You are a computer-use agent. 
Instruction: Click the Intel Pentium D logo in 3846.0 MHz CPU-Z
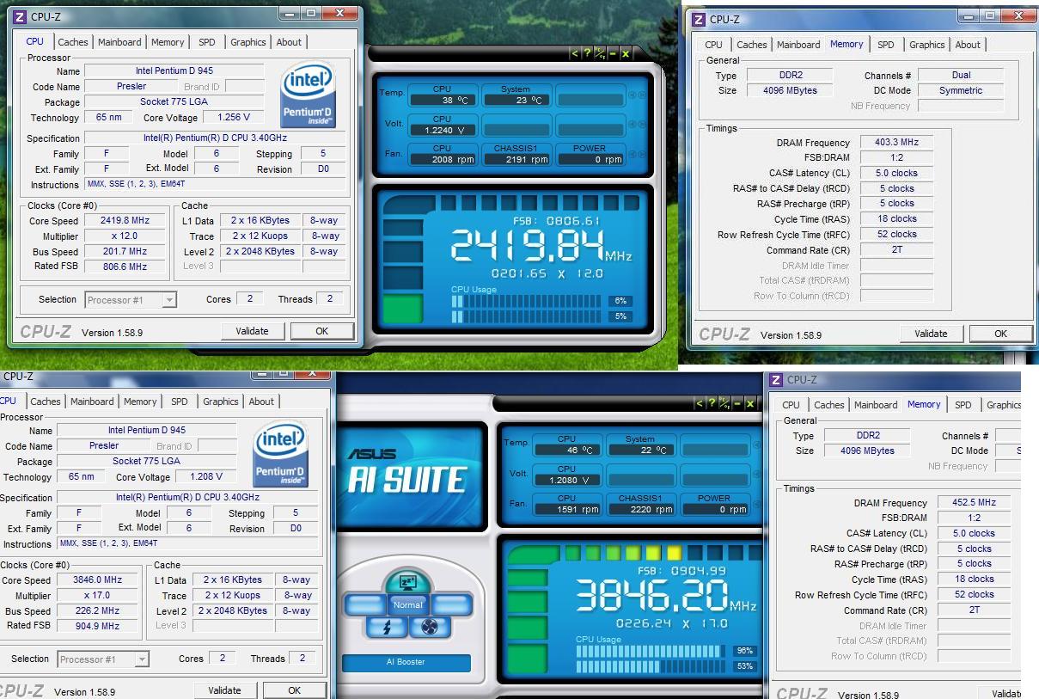[282, 454]
